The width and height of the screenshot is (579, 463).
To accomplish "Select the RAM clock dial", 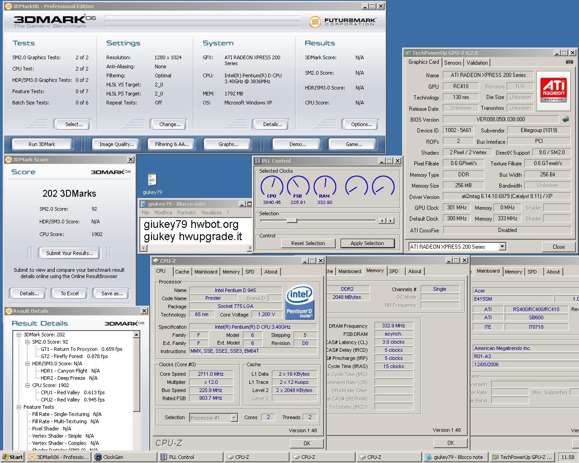I will pyautogui.click(x=324, y=186).
